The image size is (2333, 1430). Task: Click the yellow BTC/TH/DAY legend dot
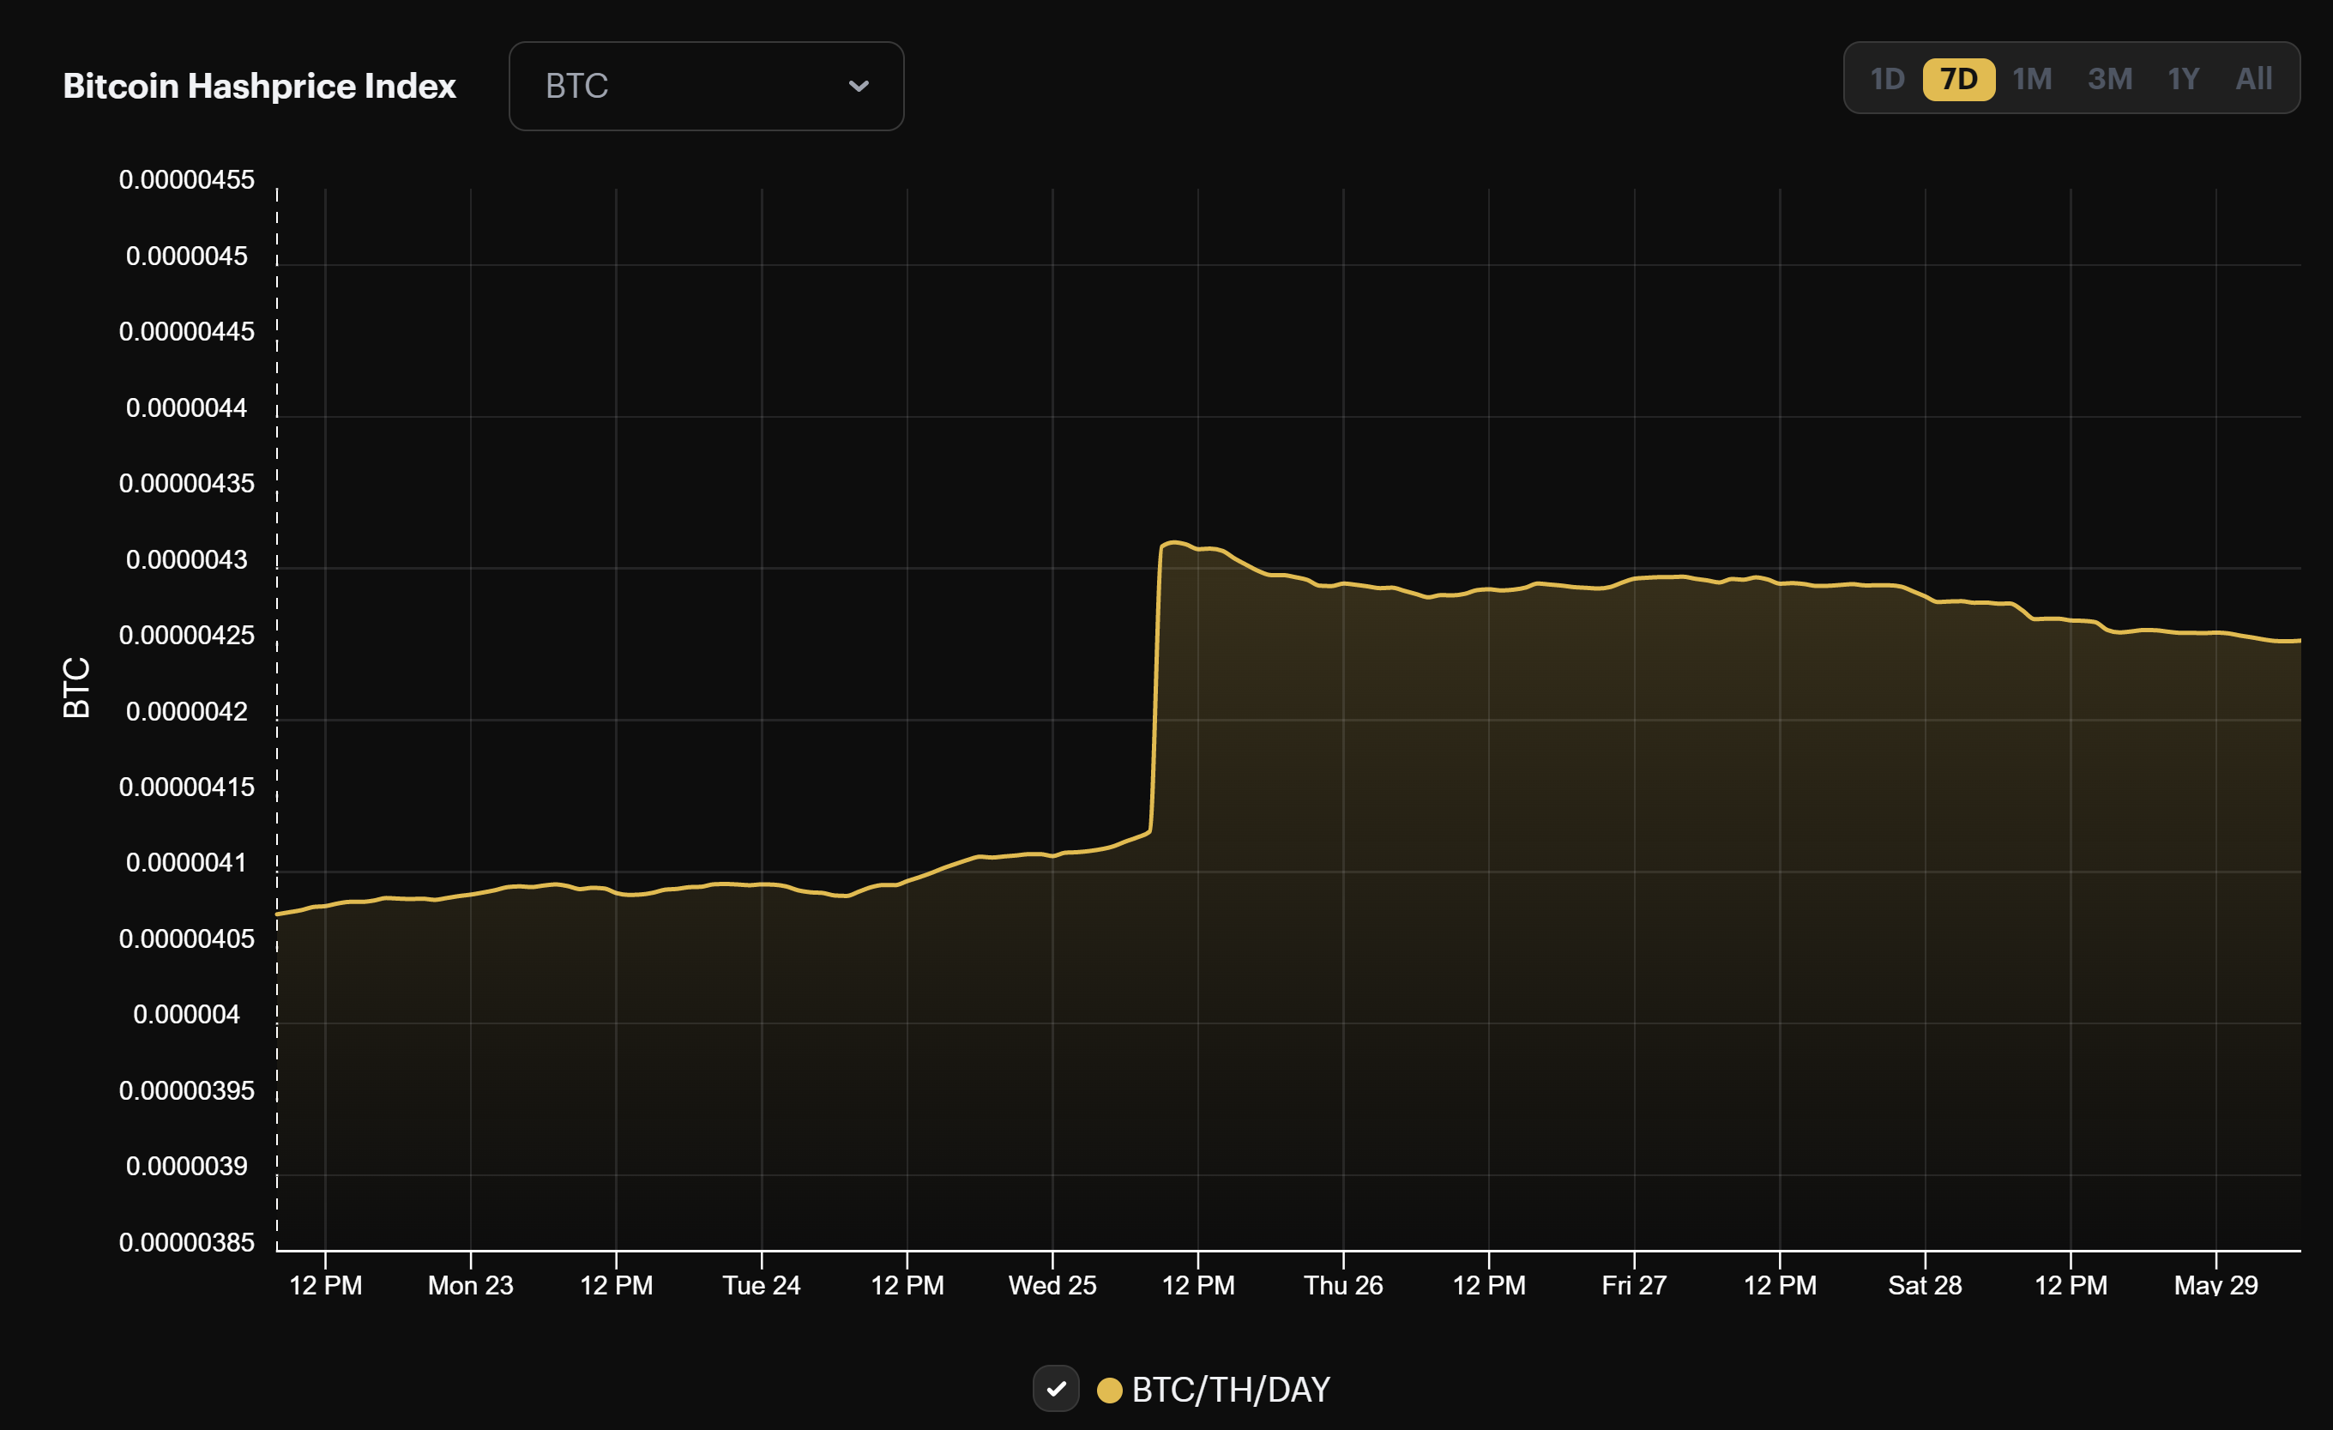(1110, 1391)
